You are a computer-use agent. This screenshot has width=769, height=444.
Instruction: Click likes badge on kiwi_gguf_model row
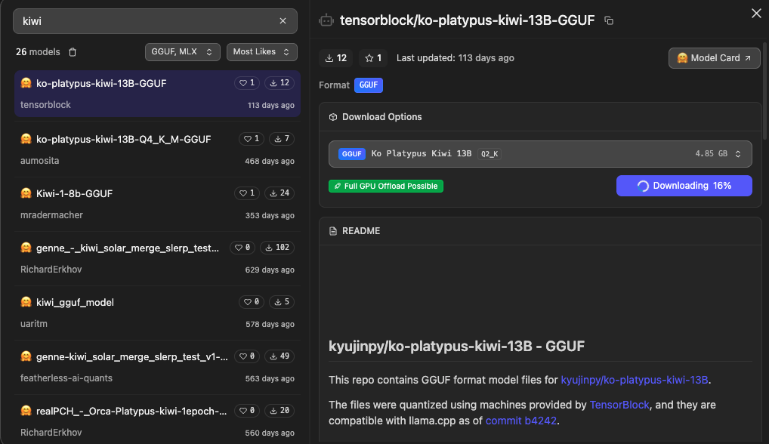(x=252, y=302)
